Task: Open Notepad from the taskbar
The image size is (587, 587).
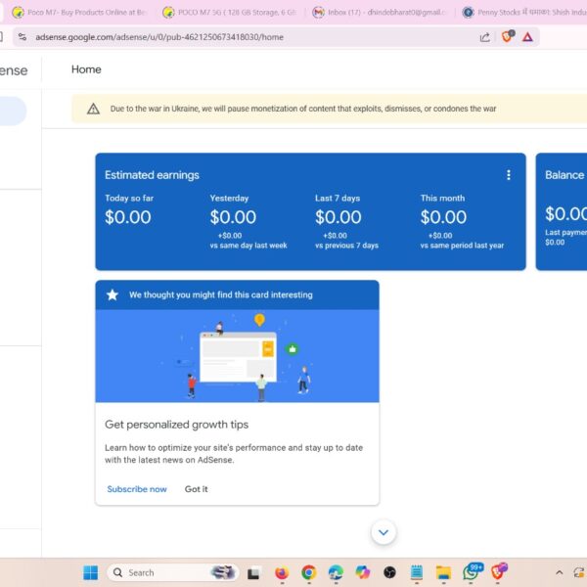Action: [x=417, y=572]
